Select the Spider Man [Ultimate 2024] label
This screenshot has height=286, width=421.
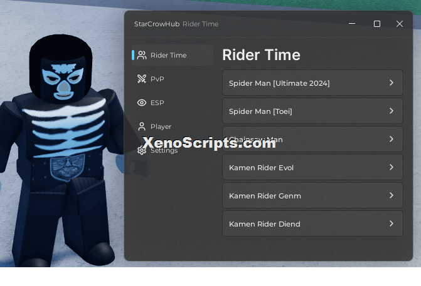[279, 83]
